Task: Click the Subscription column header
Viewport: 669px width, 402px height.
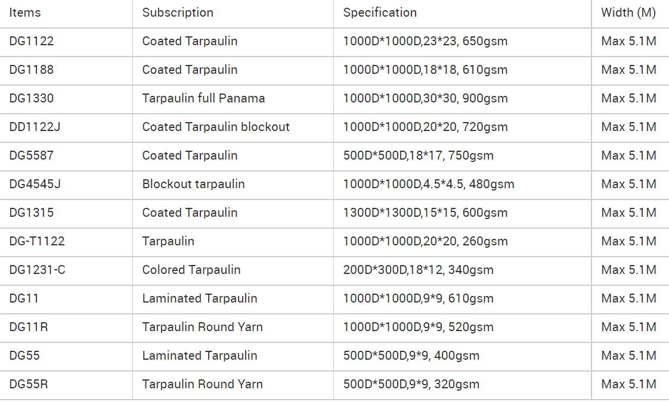Action: click(178, 13)
